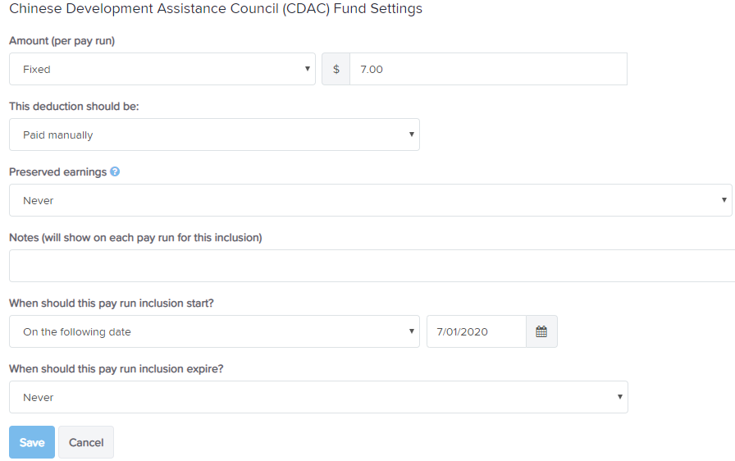Viewport: 735px width, 461px height.
Task: Open the Paid manually deduction dropdown
Action: tap(214, 135)
